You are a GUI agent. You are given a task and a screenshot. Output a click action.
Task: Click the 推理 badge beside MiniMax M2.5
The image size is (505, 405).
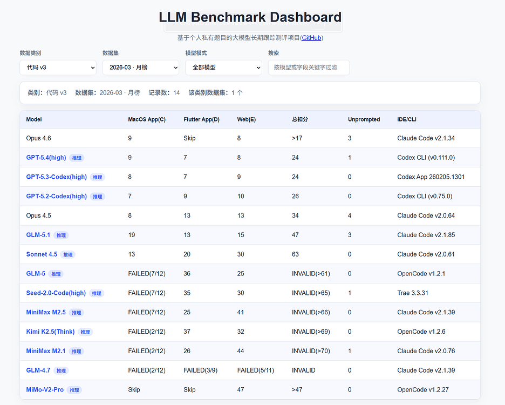coord(76,313)
